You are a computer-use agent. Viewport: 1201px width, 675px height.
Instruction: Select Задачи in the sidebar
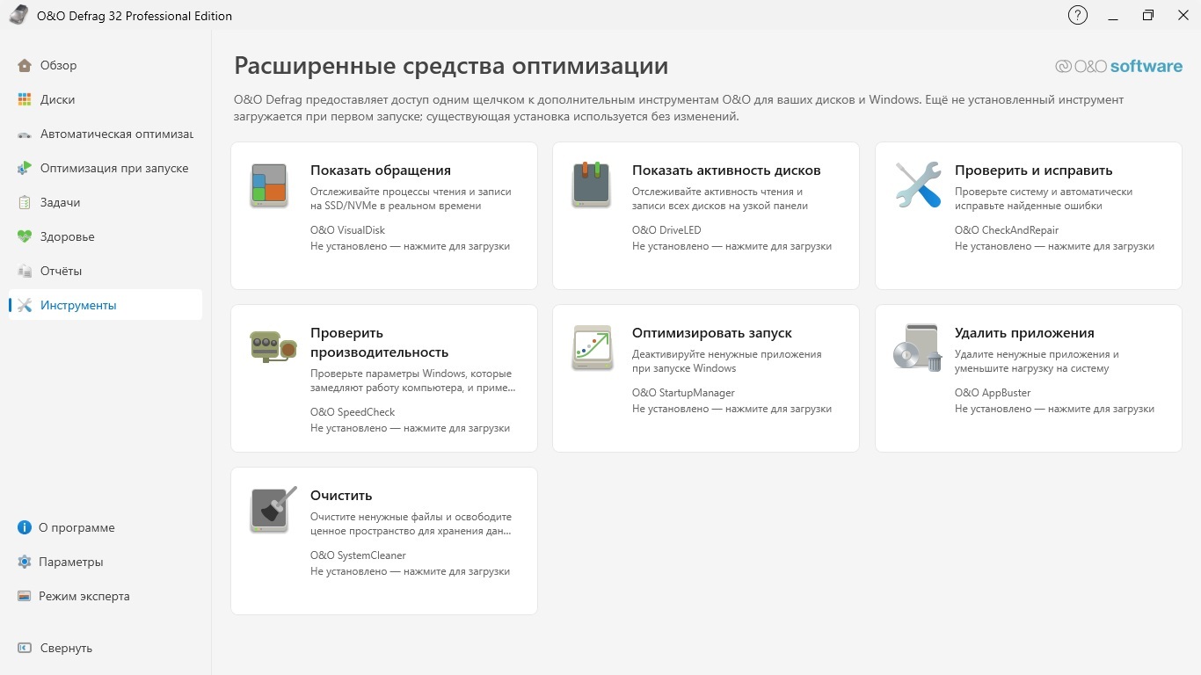coord(106,202)
